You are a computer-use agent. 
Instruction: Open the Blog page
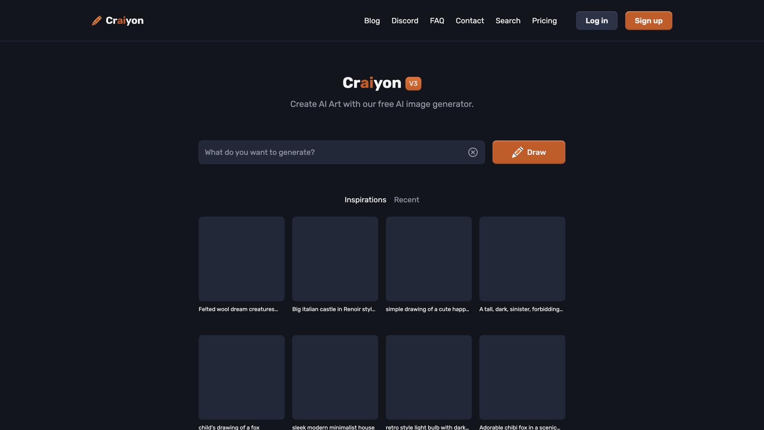pos(372,21)
